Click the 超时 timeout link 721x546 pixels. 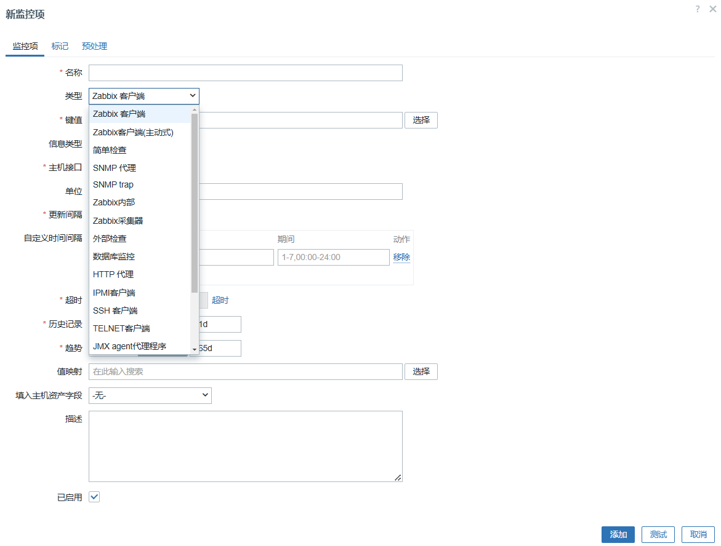pyautogui.click(x=220, y=300)
